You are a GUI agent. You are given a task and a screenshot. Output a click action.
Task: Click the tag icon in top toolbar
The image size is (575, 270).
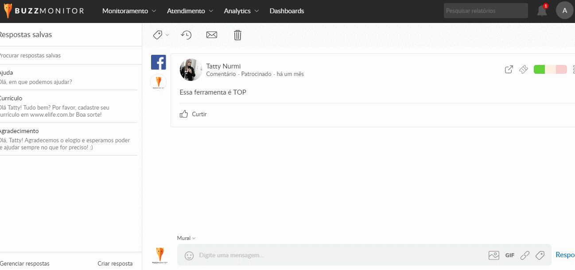(x=158, y=35)
